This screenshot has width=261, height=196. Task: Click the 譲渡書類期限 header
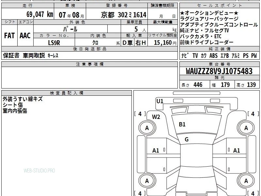tap(162, 6)
